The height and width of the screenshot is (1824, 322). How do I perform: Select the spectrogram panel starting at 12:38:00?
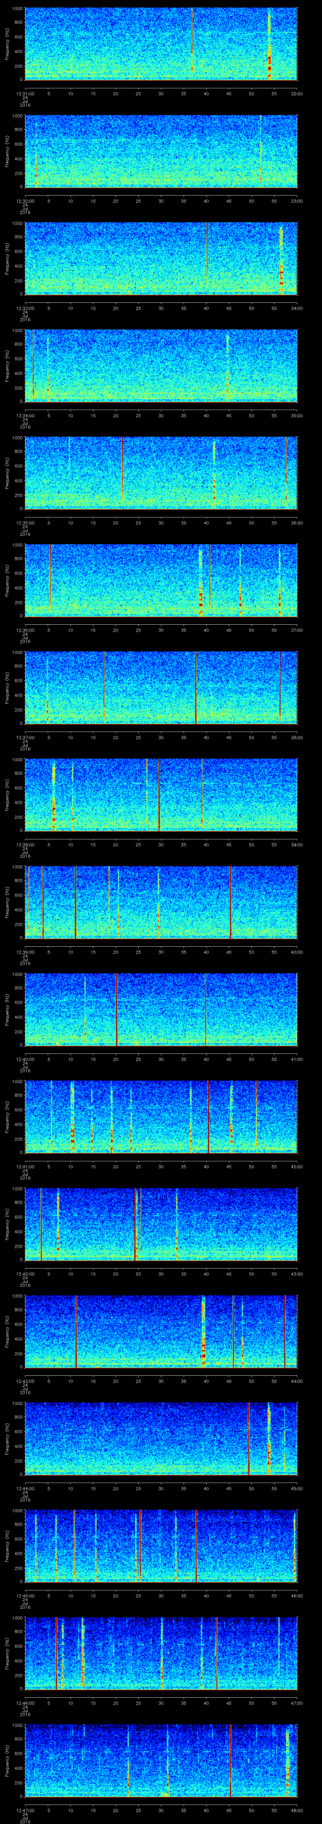161,794
